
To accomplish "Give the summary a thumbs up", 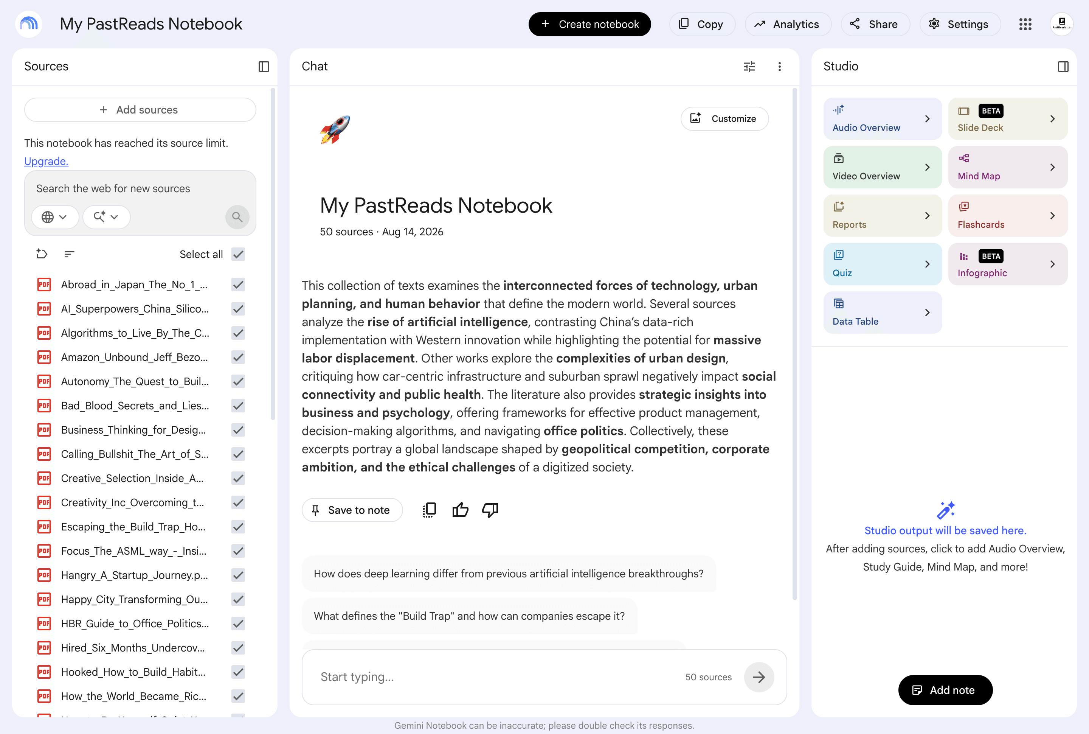I will coord(460,510).
